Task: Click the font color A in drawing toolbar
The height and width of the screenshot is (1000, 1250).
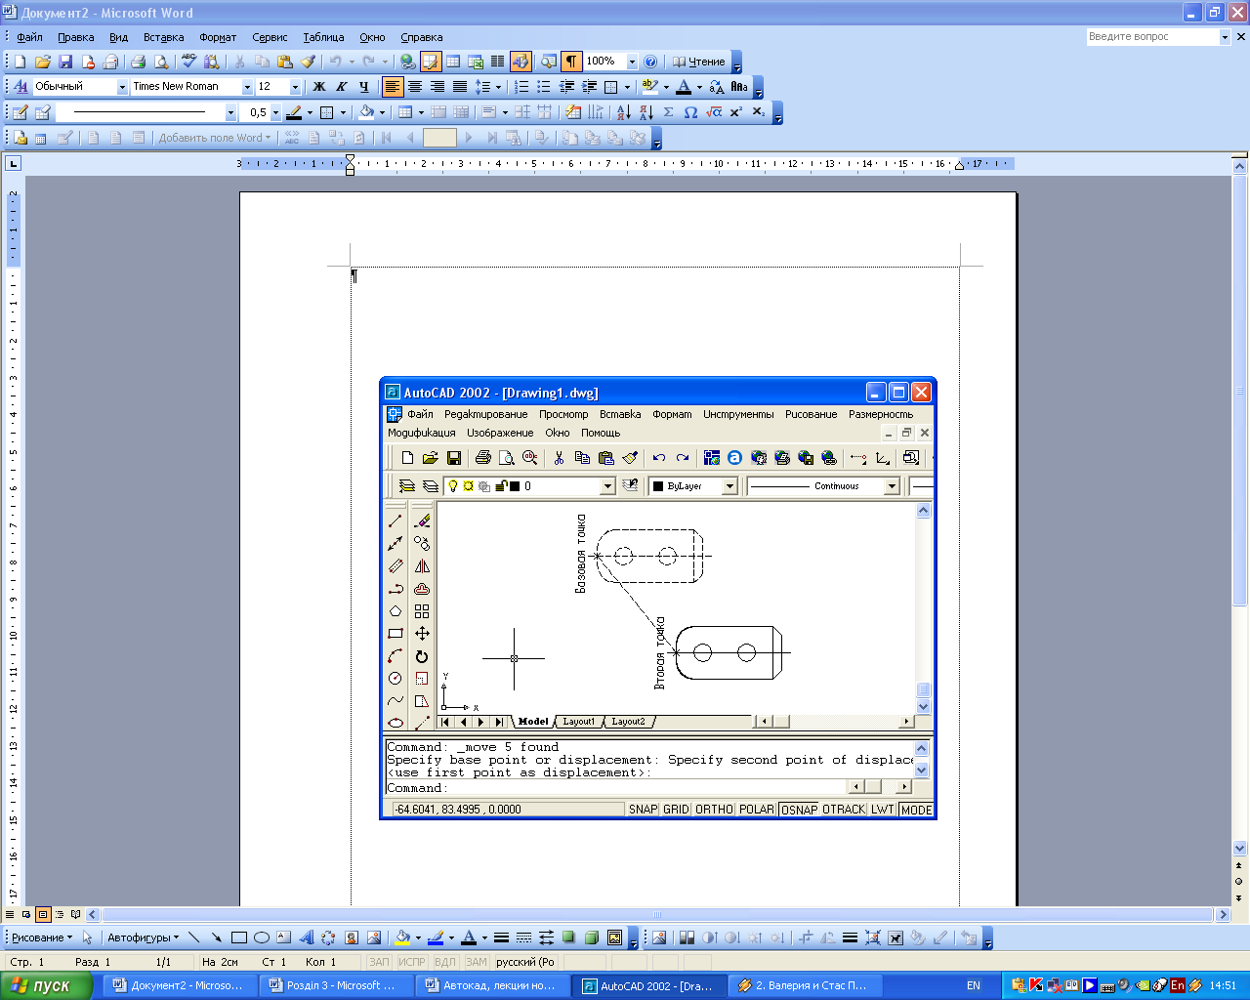Action: [469, 937]
